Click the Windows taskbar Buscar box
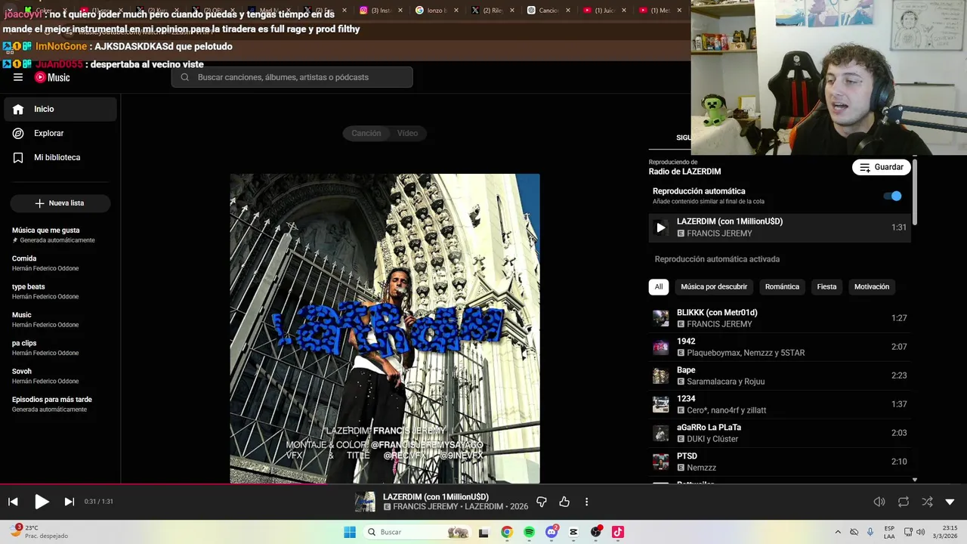 tap(417, 532)
